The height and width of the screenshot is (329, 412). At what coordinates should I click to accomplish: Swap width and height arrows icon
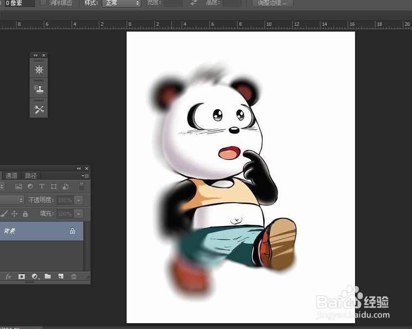[194, 3]
